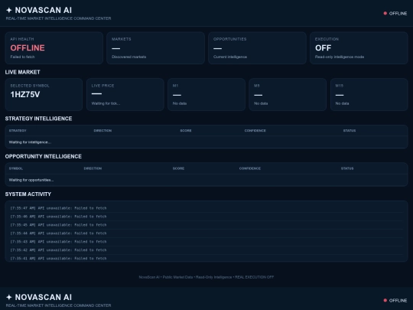
Task: Click 'No data' in the M1 card
Action: (x=180, y=103)
